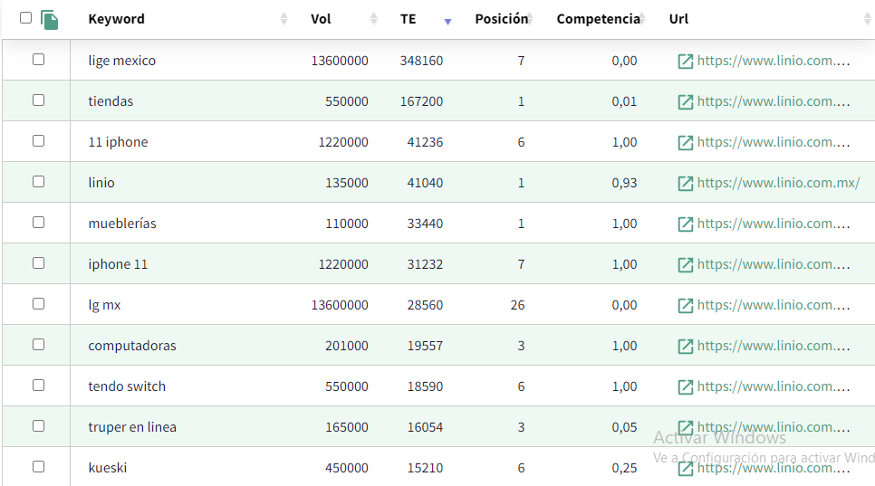Check the 11 iphone row checkbox
This screenshot has height=486, width=875.
click(39, 140)
